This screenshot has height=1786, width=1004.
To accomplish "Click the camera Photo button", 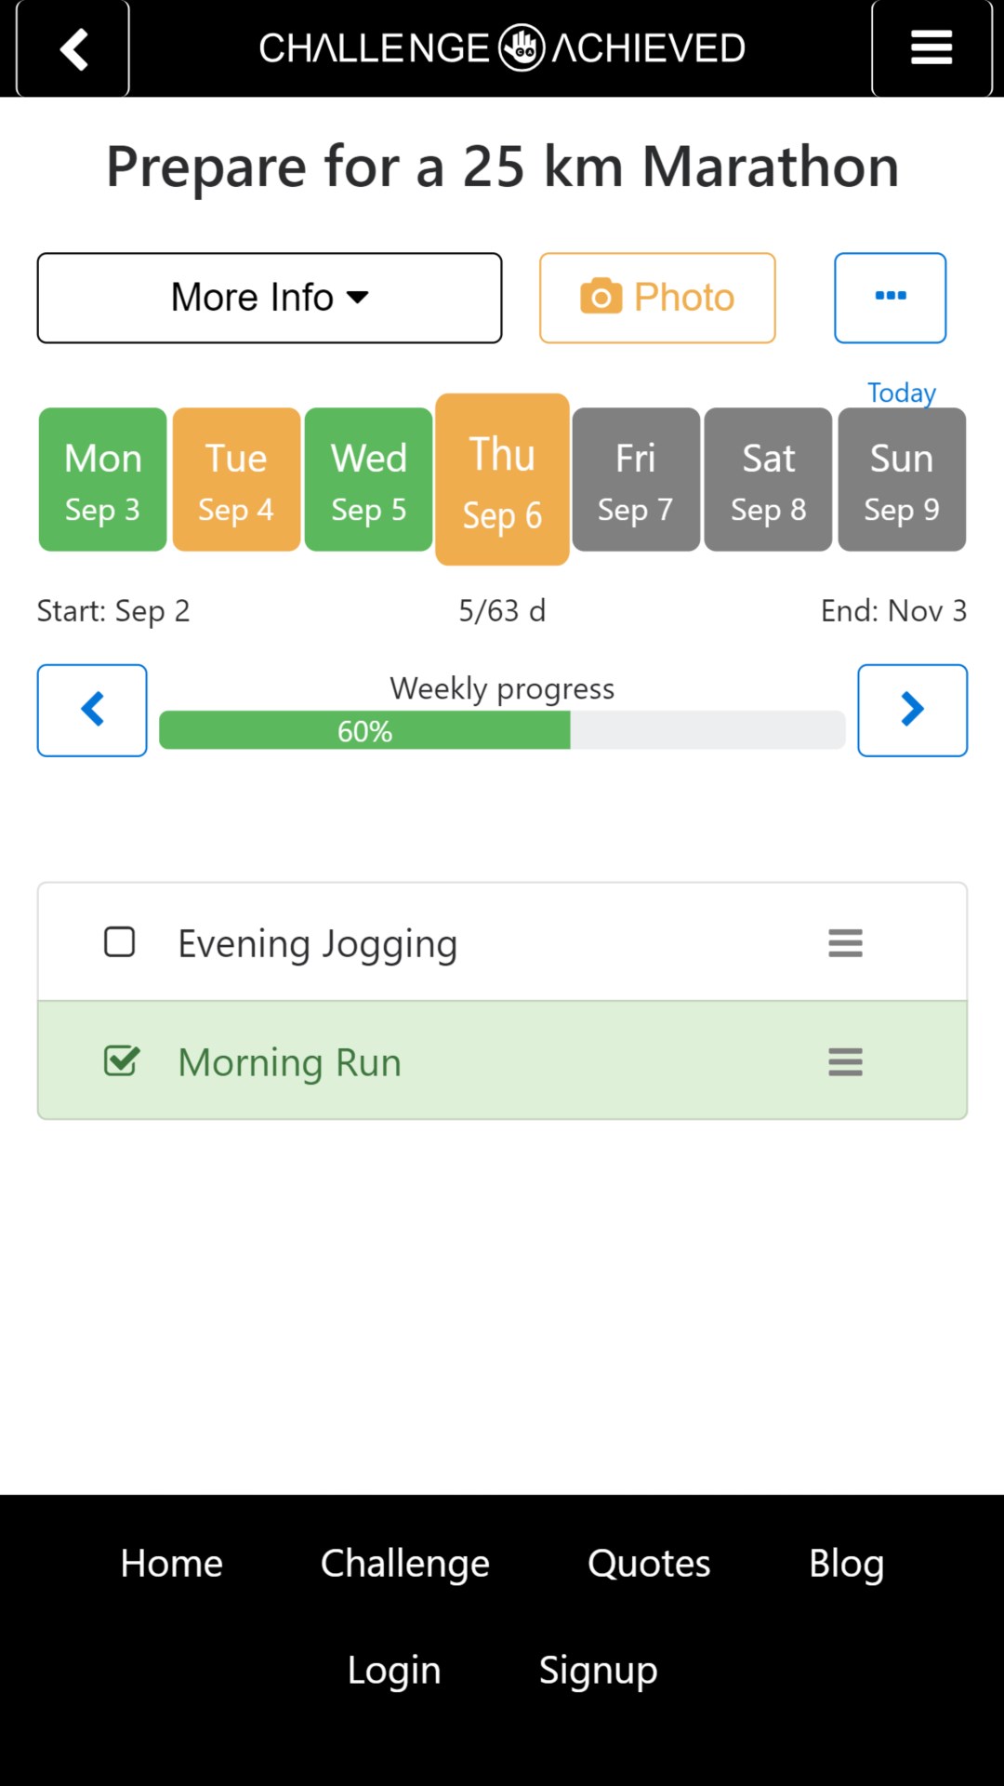I will tap(657, 298).
